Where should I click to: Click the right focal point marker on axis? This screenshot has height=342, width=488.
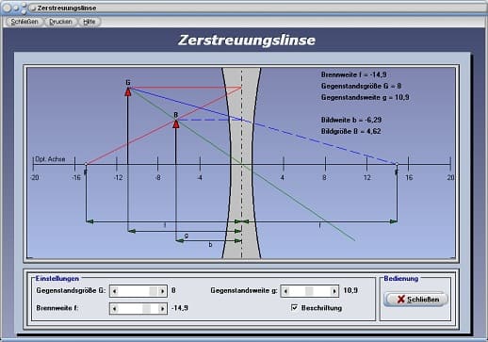pos(397,164)
